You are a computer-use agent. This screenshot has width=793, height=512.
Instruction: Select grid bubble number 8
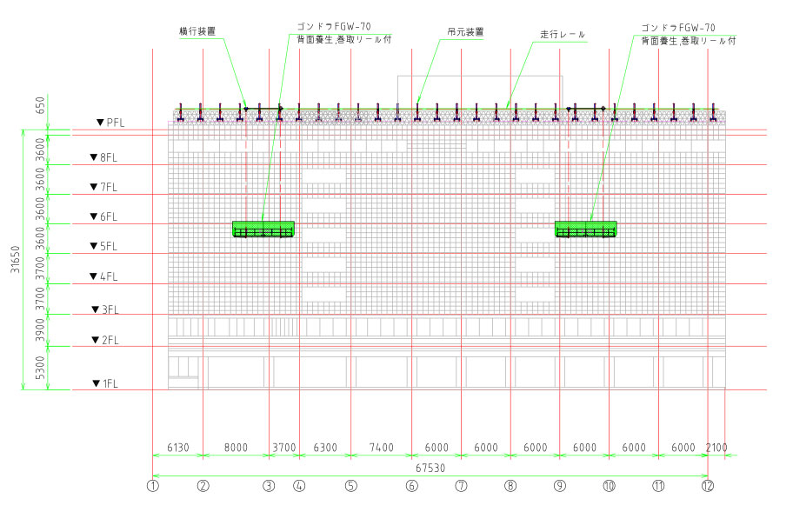[x=510, y=486]
